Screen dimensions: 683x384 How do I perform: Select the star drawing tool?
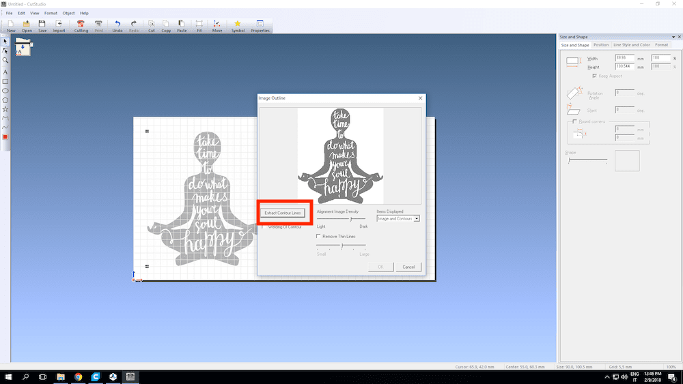tap(5, 109)
